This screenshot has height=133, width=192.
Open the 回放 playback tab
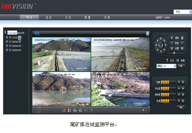49,18
